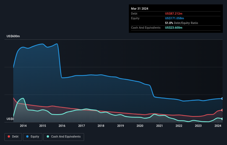Click the 2022 x-axis label
Image resolution: width=227 pixels, height=145 pixels.
pyautogui.click(x=179, y=126)
